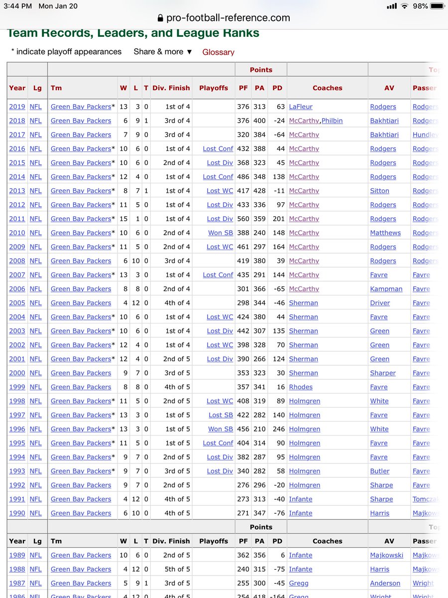Open the Sitton AV link

coord(380,191)
